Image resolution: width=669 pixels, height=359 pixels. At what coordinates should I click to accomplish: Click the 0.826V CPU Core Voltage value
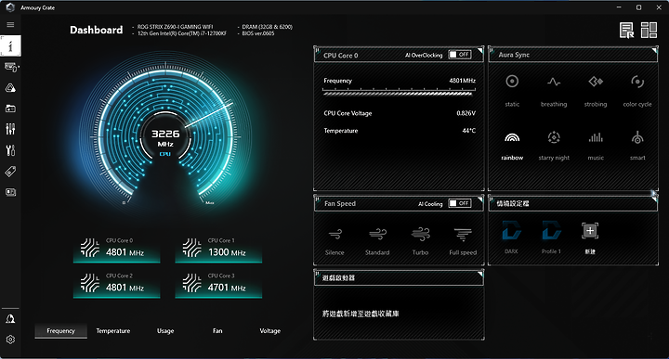[466, 113]
